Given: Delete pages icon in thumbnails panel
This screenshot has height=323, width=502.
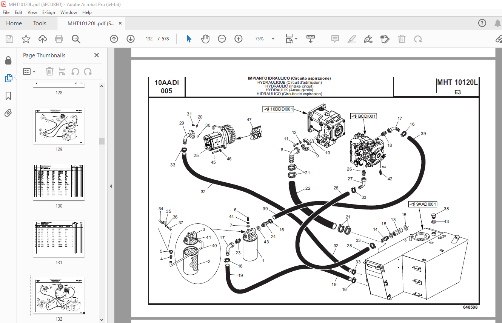Looking at the screenshot, I should [x=49, y=71].
